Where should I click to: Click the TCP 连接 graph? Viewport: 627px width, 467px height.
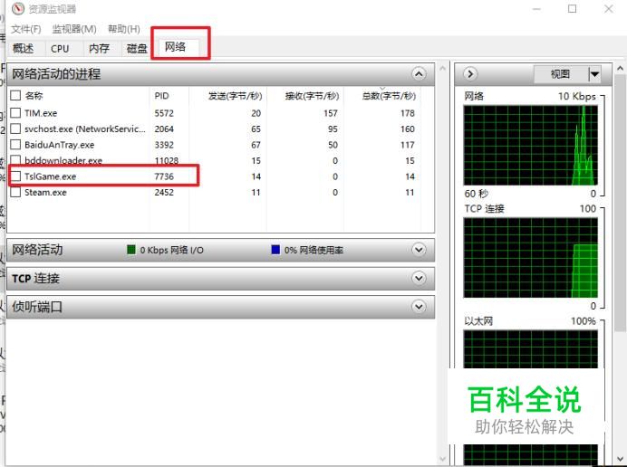pos(530,258)
